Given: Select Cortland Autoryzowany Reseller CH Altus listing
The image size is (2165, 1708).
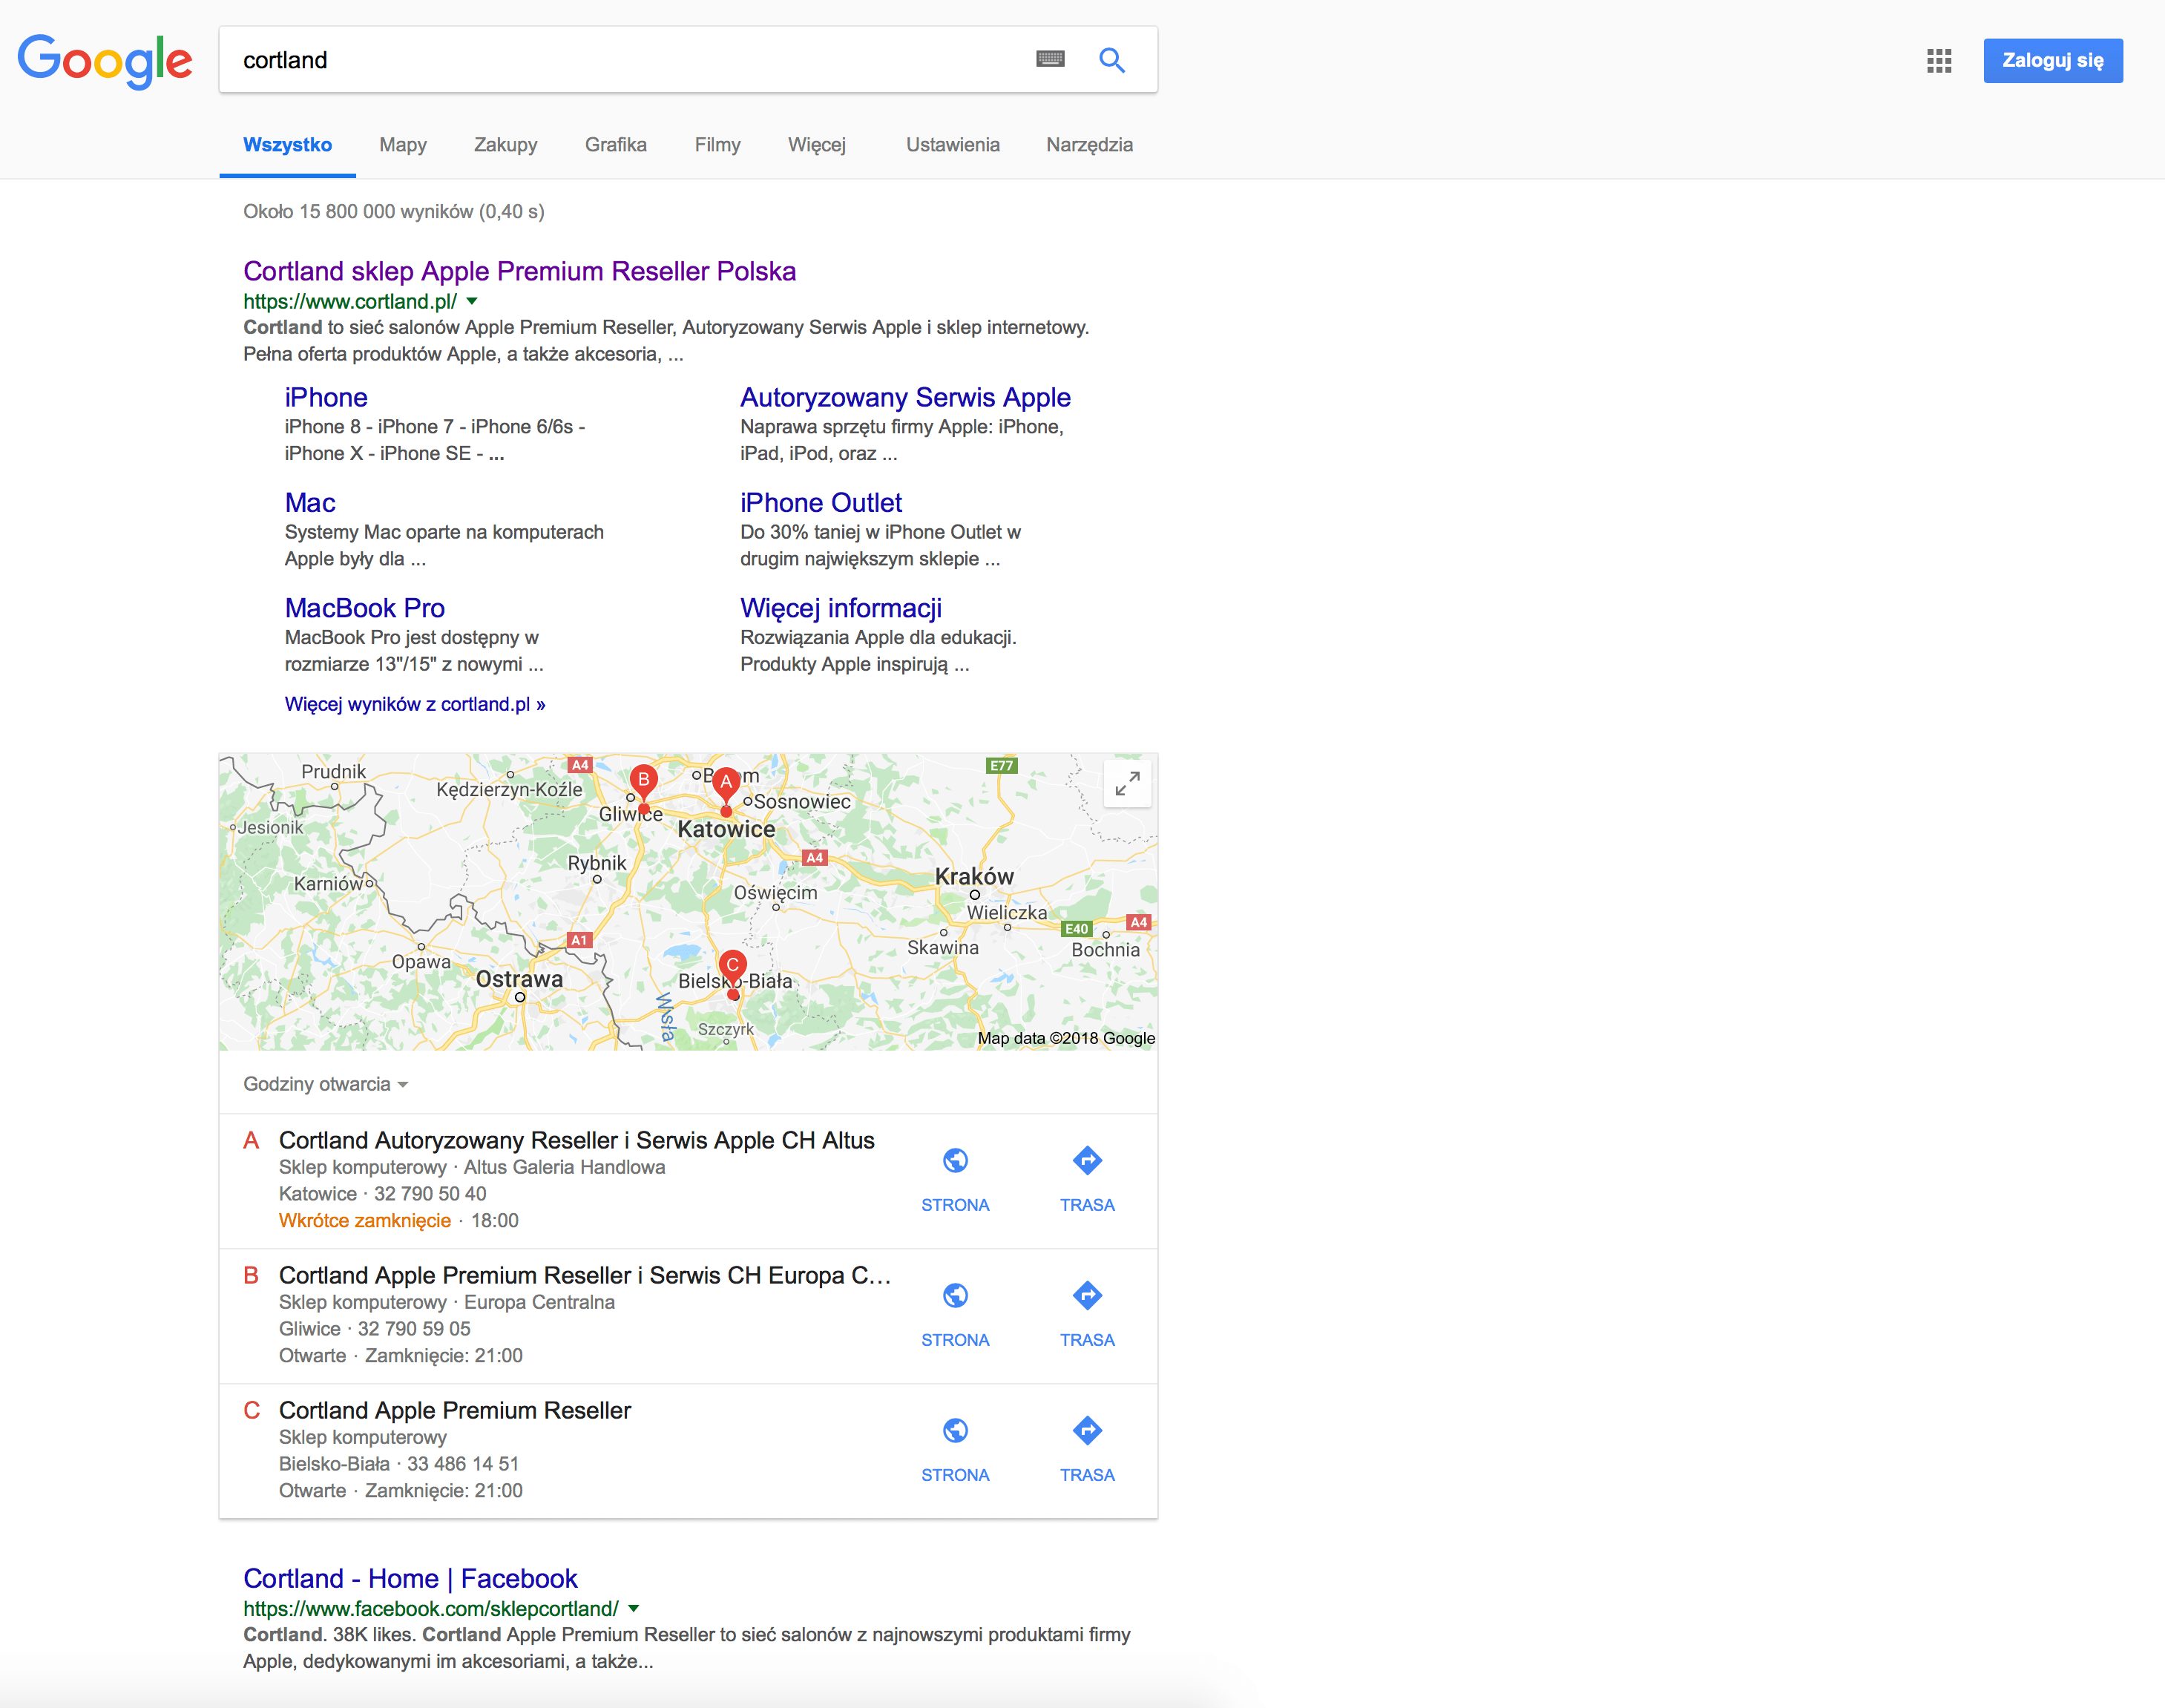Looking at the screenshot, I should (576, 1140).
